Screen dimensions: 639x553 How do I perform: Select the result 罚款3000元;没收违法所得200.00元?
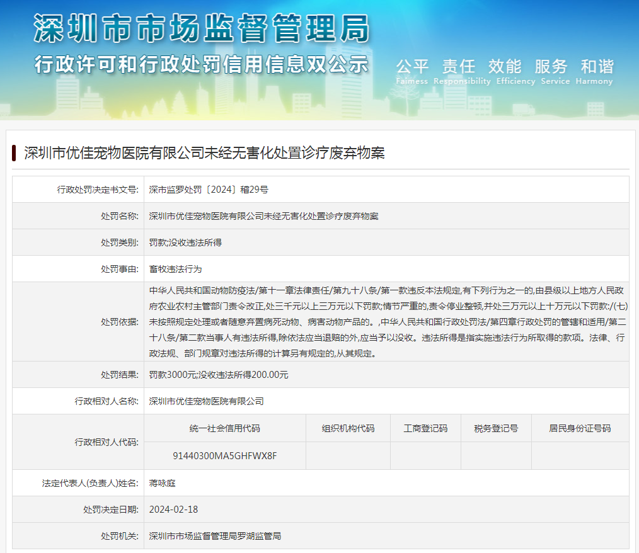[219, 375]
